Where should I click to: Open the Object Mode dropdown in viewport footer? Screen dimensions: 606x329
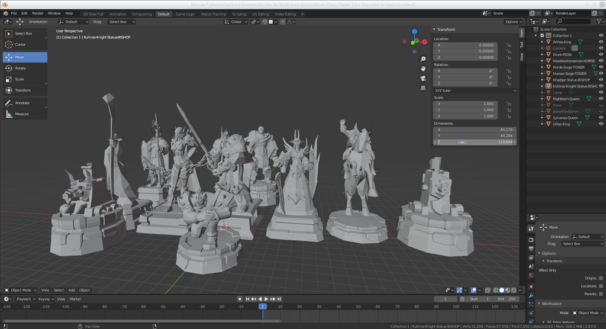pos(21,290)
